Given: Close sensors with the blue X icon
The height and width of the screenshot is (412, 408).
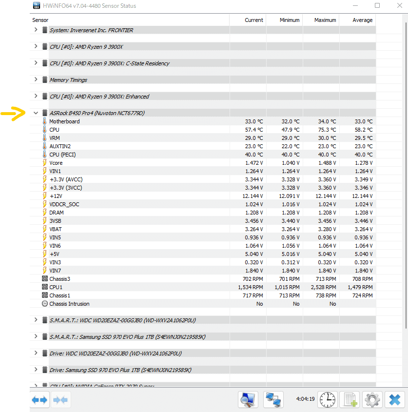Looking at the screenshot, I should tap(395, 400).
